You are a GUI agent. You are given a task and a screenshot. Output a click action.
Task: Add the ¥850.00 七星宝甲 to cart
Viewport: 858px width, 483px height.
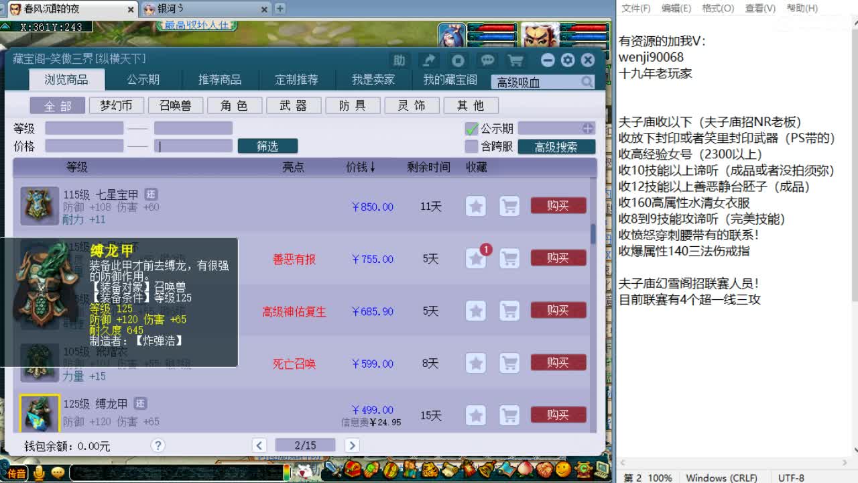(x=509, y=206)
